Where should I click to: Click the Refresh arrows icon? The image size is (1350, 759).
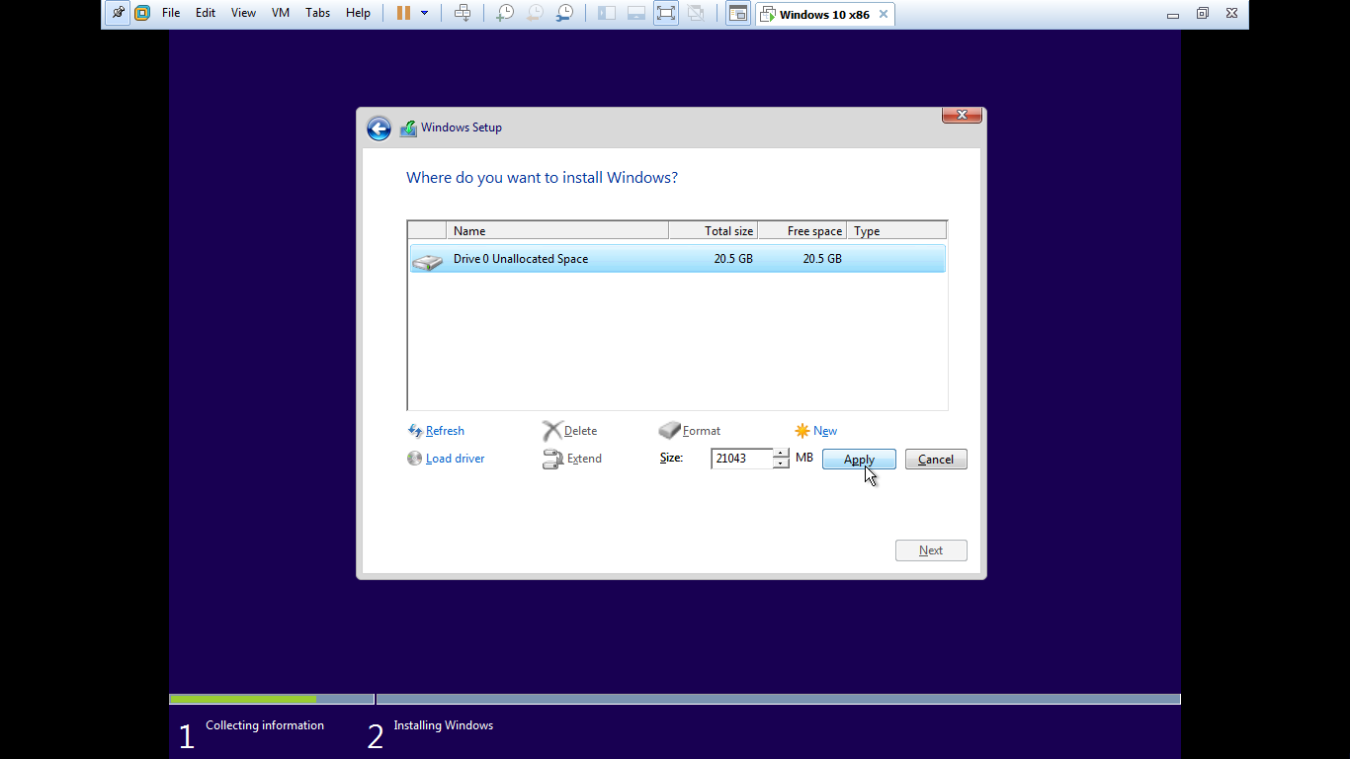pos(415,431)
